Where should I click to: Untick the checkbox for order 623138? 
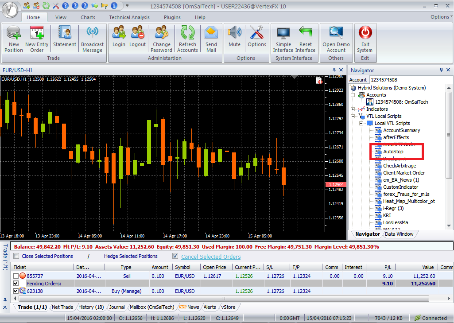(x=16, y=291)
